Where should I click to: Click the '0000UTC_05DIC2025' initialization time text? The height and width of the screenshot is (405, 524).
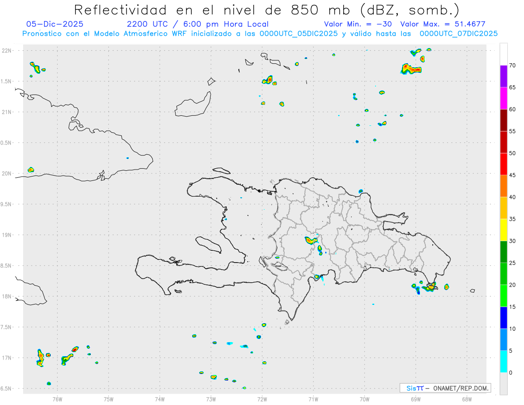point(298,34)
